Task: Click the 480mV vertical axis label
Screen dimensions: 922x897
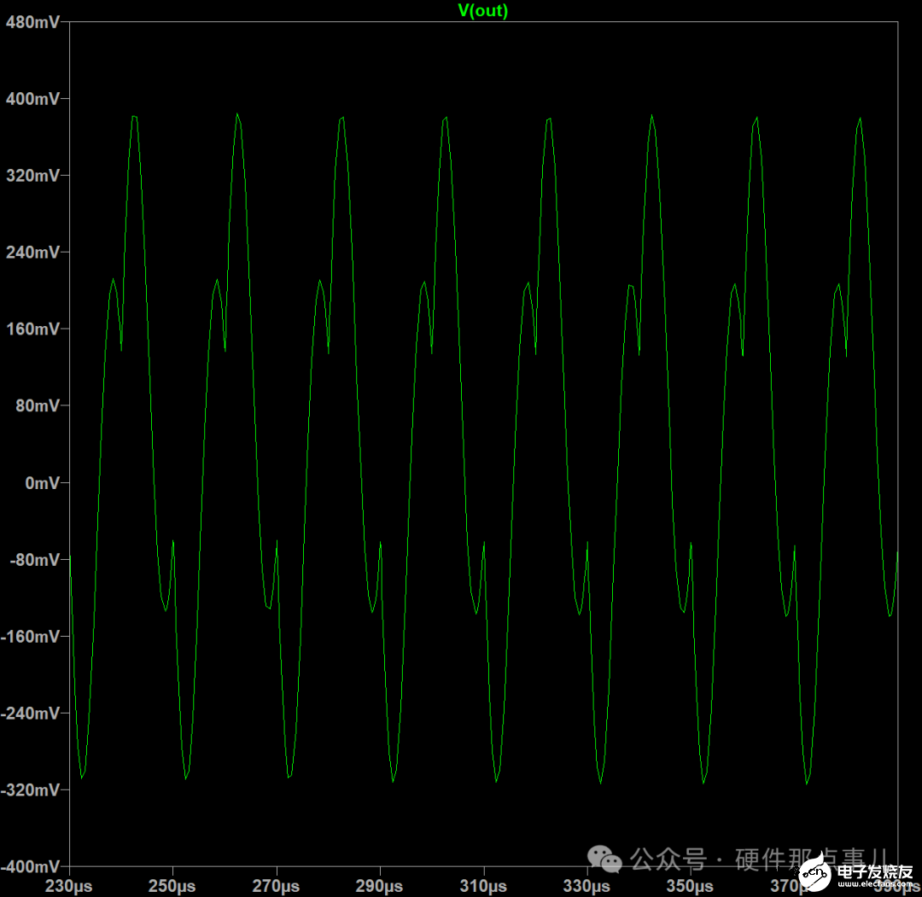Action: [33, 22]
